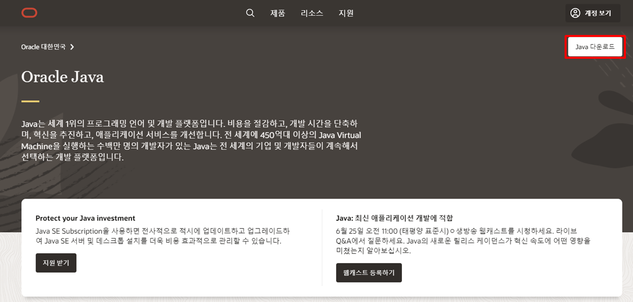Click the Oracle logo icon
Viewport: 633px width, 302px height.
tap(29, 13)
